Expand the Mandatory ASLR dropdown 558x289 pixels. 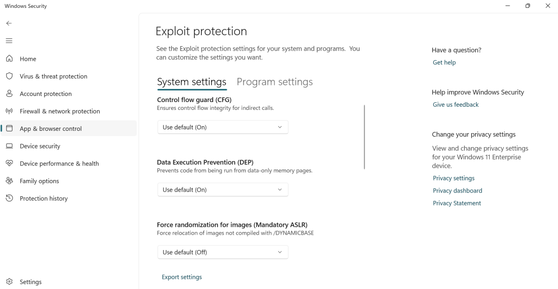[x=223, y=252]
